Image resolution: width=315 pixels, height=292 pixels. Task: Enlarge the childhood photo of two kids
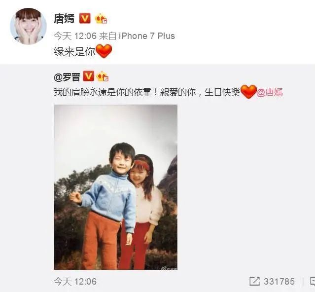tap(116, 187)
